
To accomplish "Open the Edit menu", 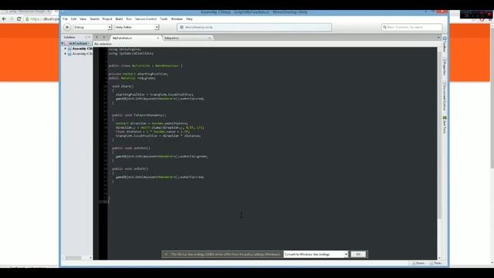I will 73,19.
